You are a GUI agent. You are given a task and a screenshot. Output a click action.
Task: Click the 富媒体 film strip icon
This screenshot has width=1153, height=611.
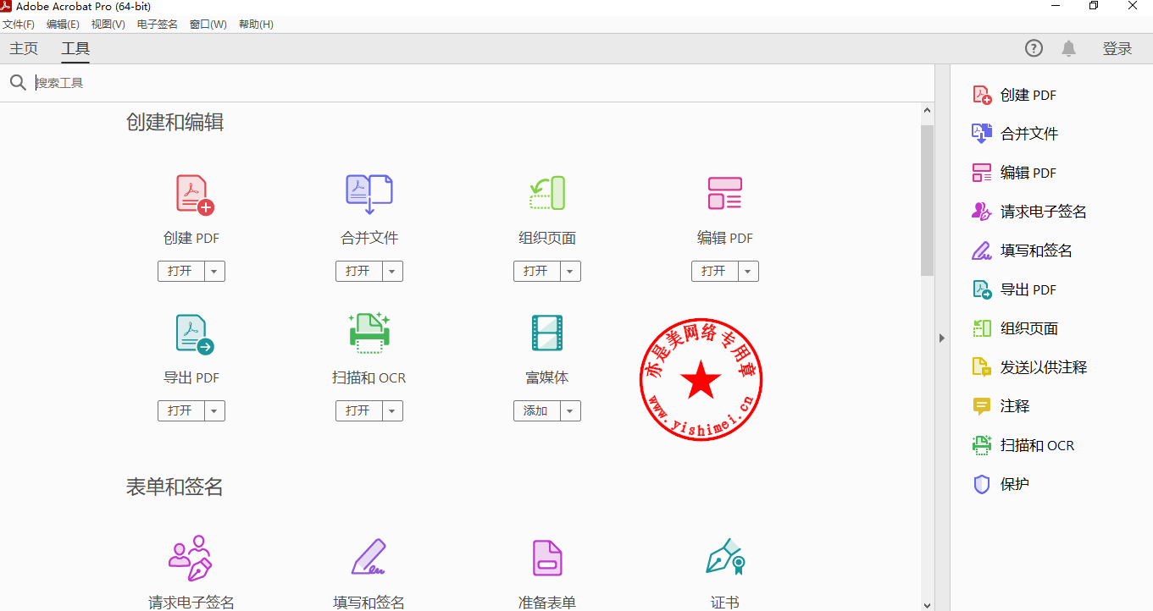pos(546,333)
